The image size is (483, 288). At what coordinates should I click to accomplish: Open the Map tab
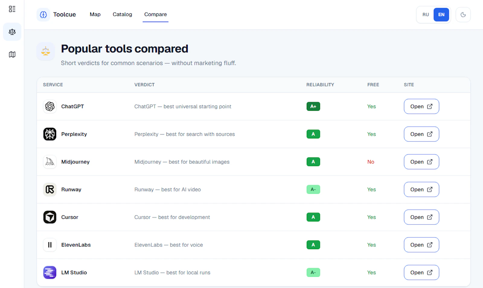tap(95, 14)
